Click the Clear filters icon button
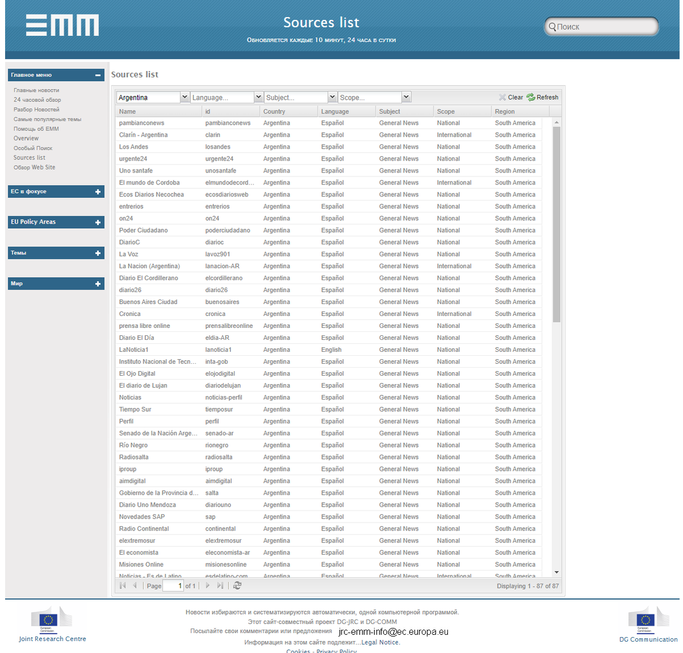The image size is (683, 653). [511, 97]
